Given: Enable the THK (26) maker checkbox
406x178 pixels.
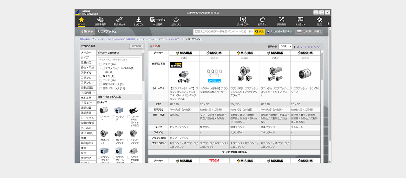Looking at the screenshot, I should coord(101,80).
